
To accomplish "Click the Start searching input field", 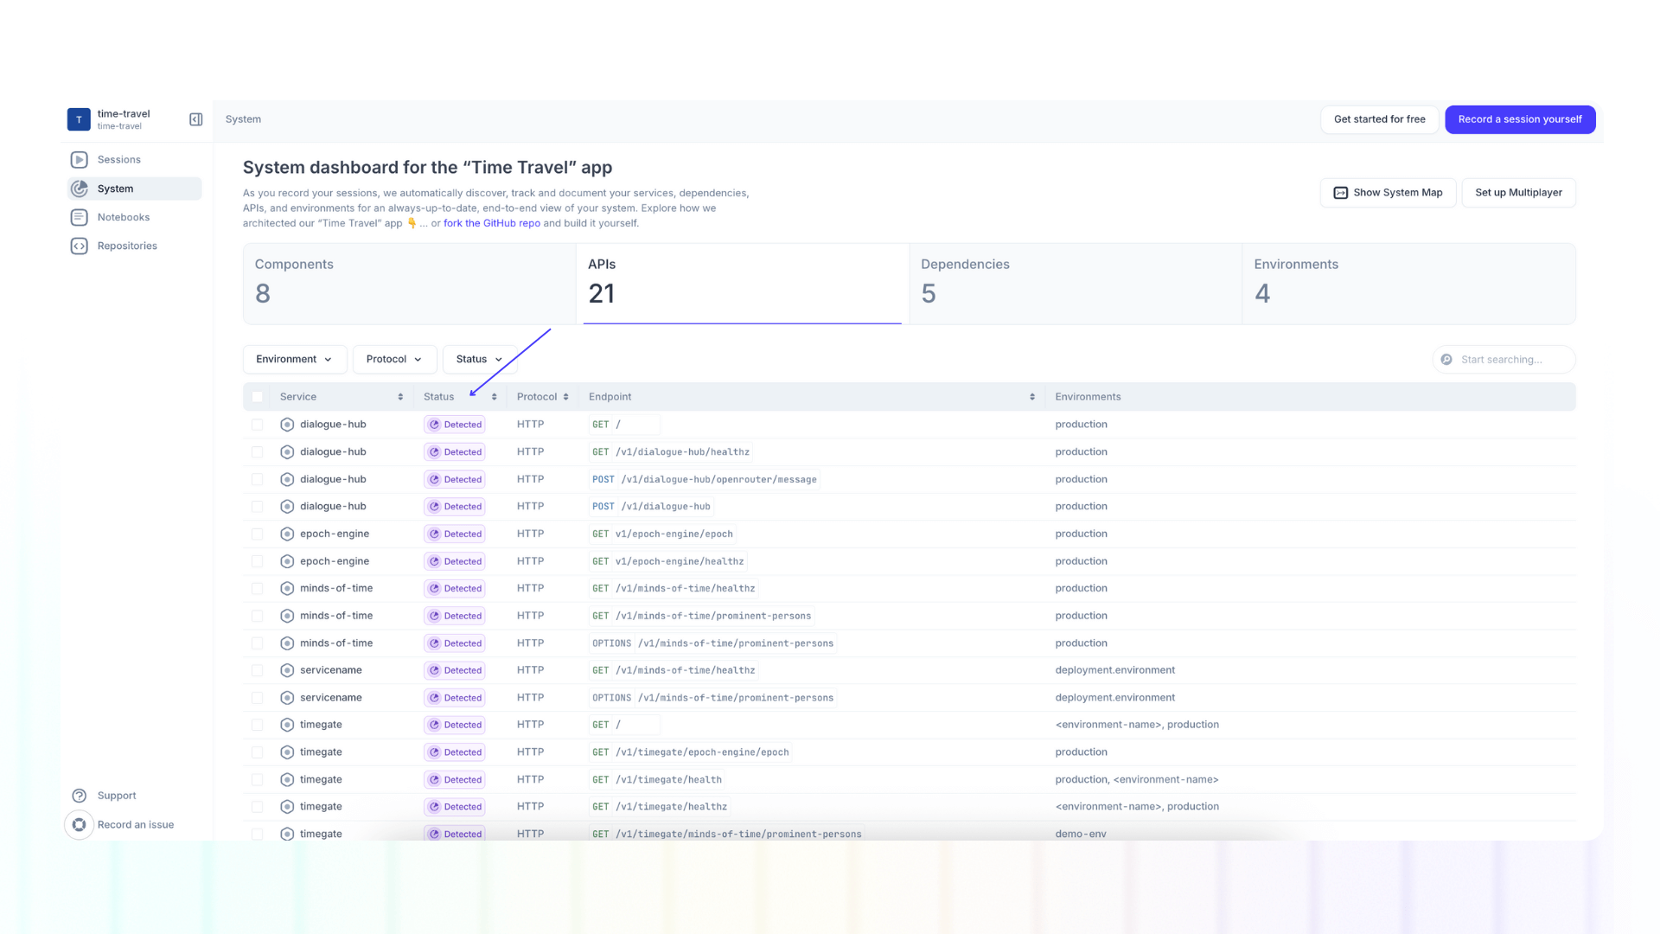I will tap(1504, 360).
